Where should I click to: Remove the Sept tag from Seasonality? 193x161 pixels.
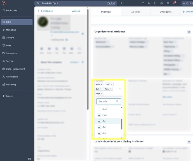coord(102,94)
